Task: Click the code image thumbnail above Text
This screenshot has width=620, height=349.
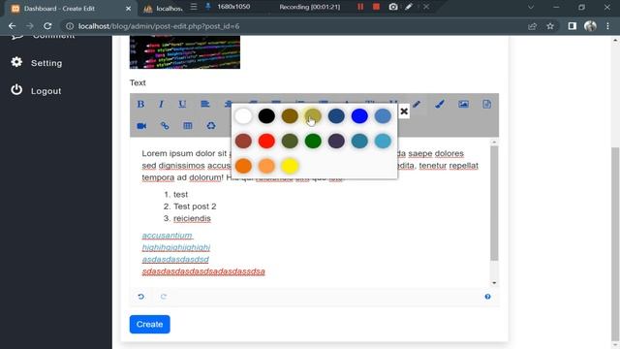Action: pos(185,52)
